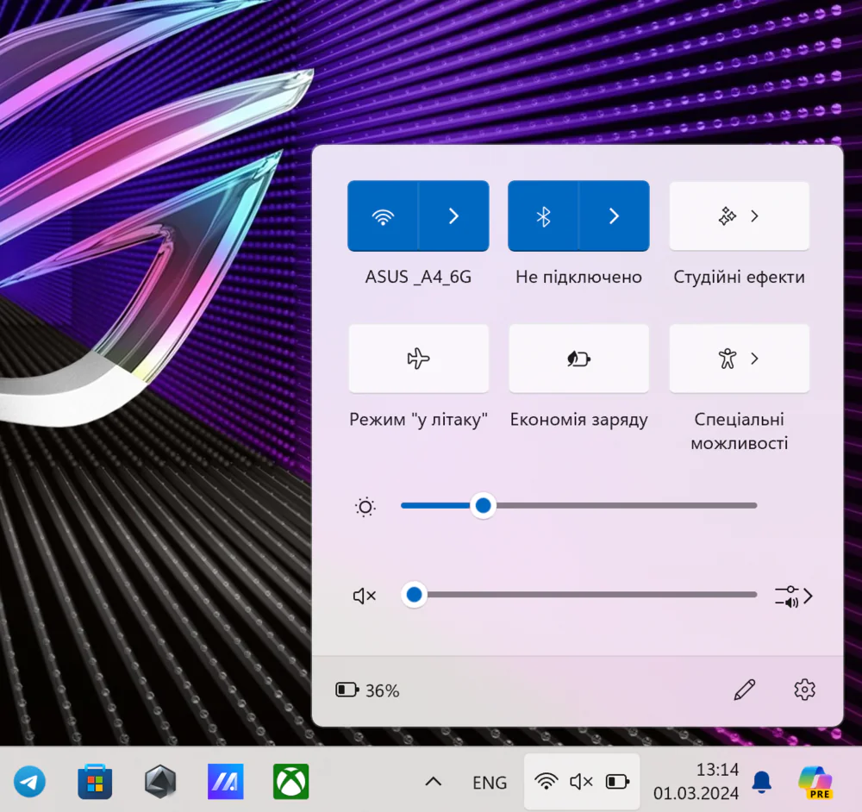Click the Економія заряду label
Viewport: 862px width, 812px height.
[x=579, y=420]
